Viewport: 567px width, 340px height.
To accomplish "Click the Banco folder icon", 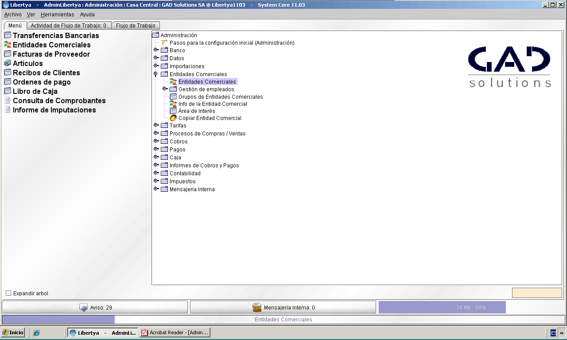I will [164, 50].
